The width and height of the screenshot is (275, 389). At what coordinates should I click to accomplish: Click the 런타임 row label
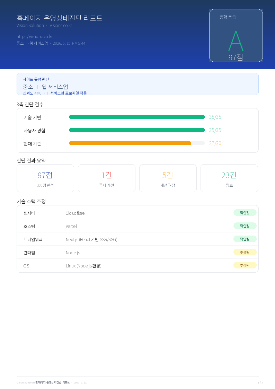pos(29,253)
